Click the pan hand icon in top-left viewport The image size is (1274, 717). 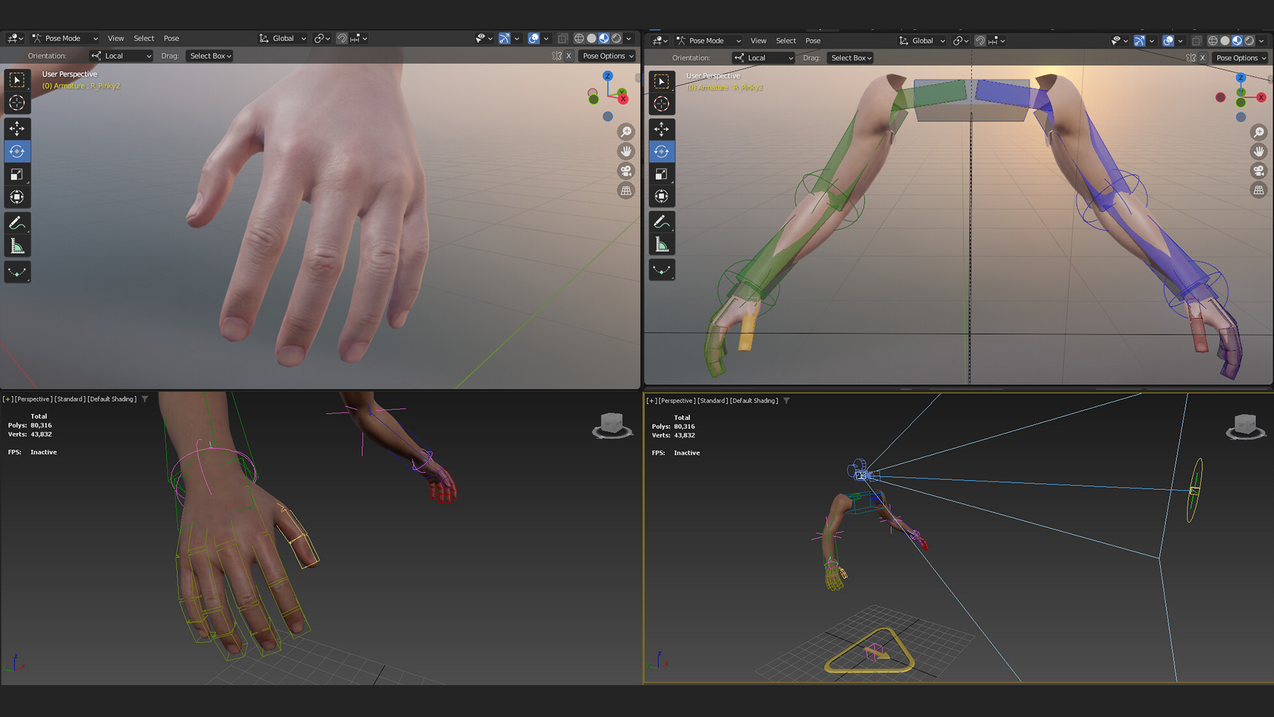[x=626, y=151]
